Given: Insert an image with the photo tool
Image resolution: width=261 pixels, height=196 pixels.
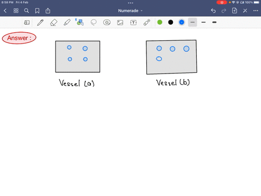Looking at the screenshot, I should click(120, 22).
